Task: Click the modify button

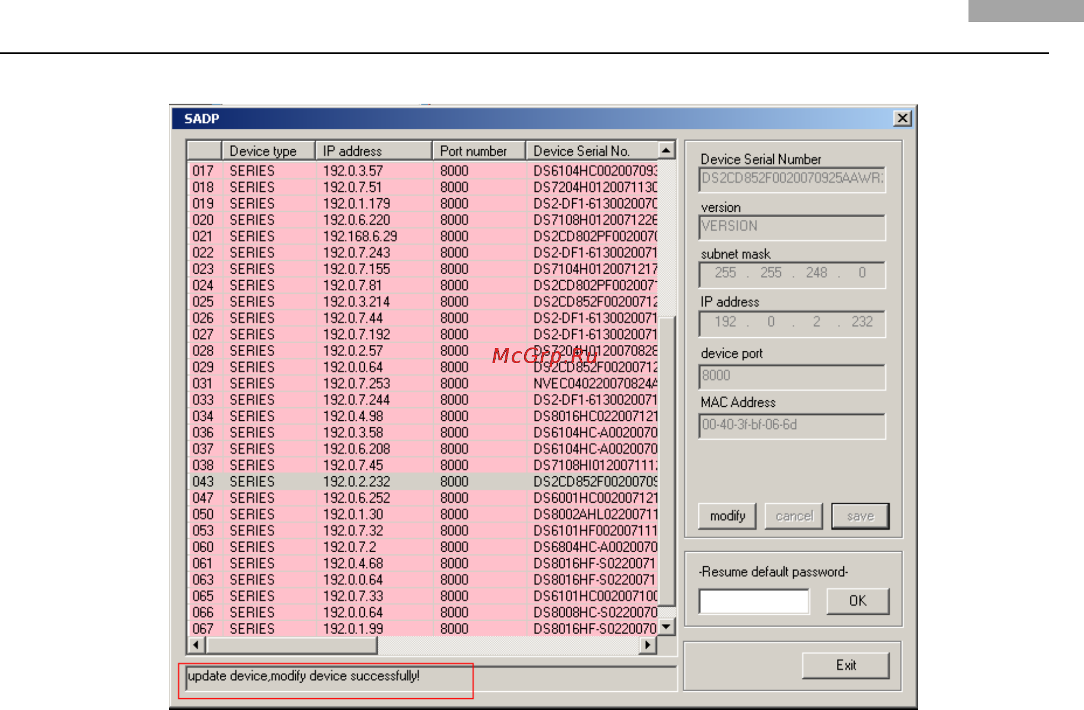Action: point(727,516)
